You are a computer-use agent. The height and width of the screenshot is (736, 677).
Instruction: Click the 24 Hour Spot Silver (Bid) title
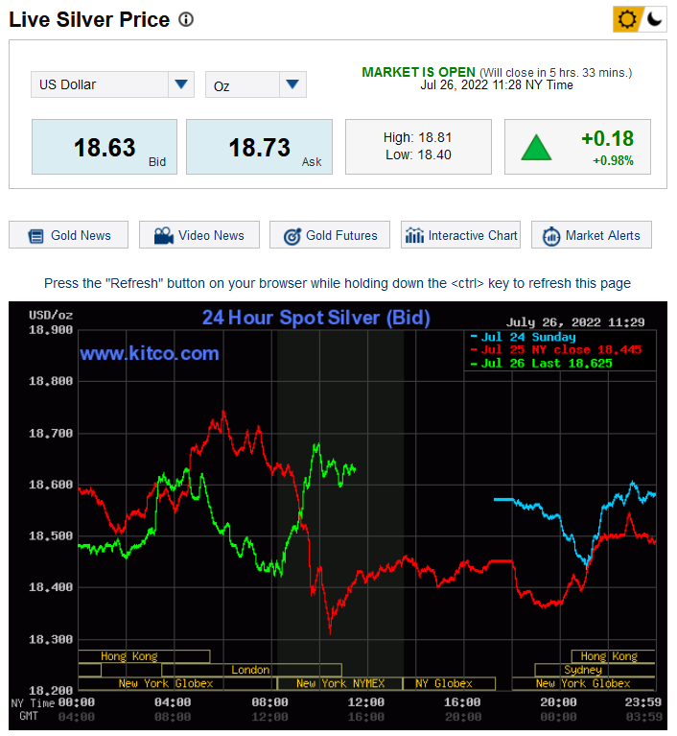[316, 318]
